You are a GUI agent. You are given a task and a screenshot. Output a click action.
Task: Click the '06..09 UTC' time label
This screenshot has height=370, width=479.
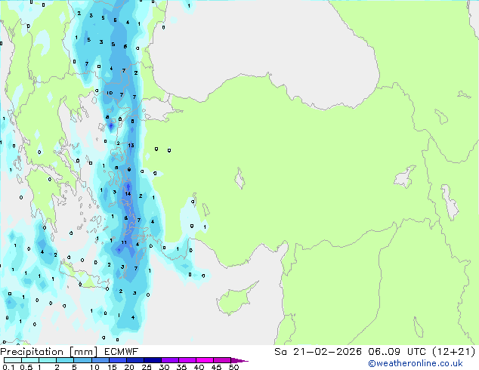click(397, 352)
